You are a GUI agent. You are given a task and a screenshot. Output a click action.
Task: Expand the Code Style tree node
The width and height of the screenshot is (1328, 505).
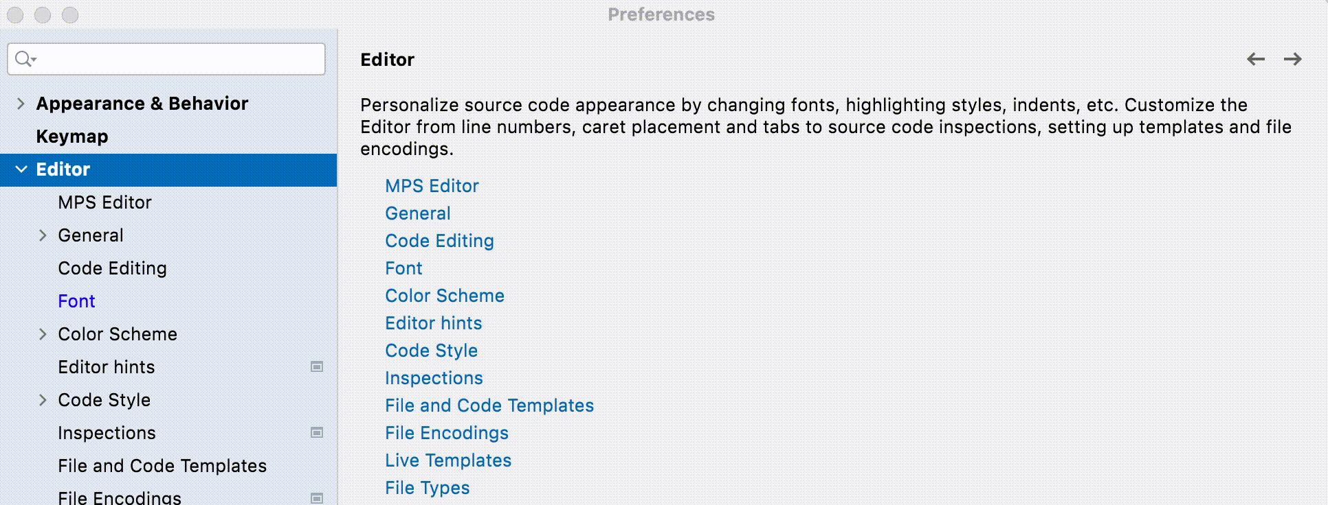43,400
